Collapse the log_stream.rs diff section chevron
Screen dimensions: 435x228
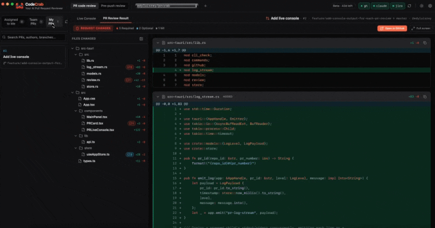coord(158,96)
